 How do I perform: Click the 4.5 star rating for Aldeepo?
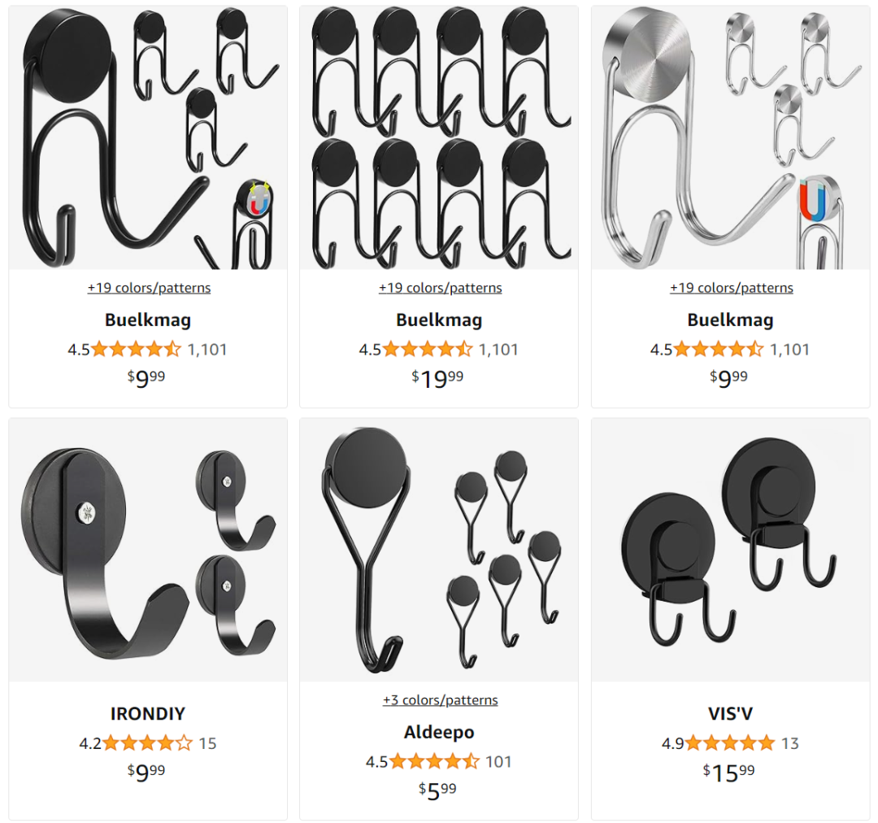pyautogui.click(x=423, y=762)
